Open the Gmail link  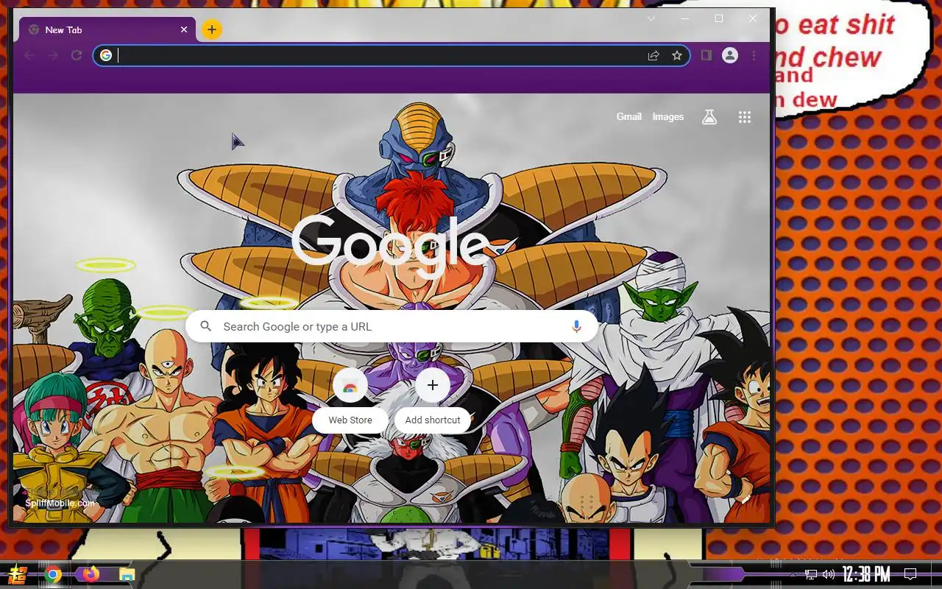click(x=629, y=116)
